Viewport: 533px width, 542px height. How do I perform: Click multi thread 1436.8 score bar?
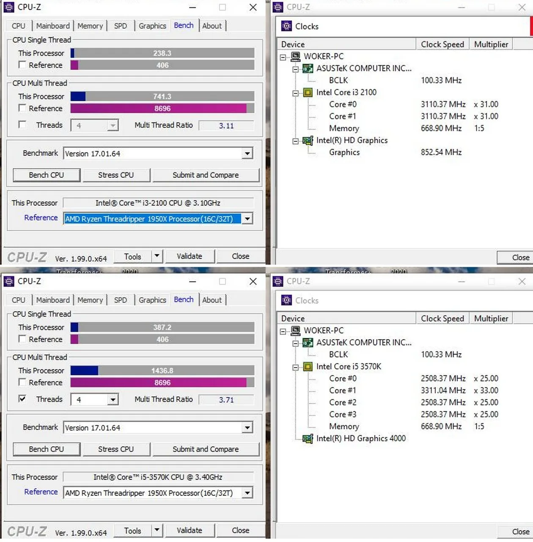[x=162, y=371]
